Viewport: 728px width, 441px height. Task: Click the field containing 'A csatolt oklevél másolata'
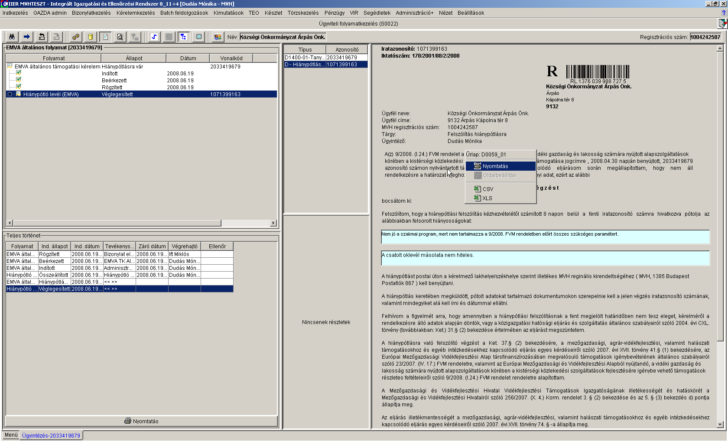[x=545, y=258]
